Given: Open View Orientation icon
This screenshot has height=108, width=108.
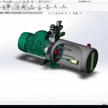Looking at the screenshot, I should click(x=62, y=13).
